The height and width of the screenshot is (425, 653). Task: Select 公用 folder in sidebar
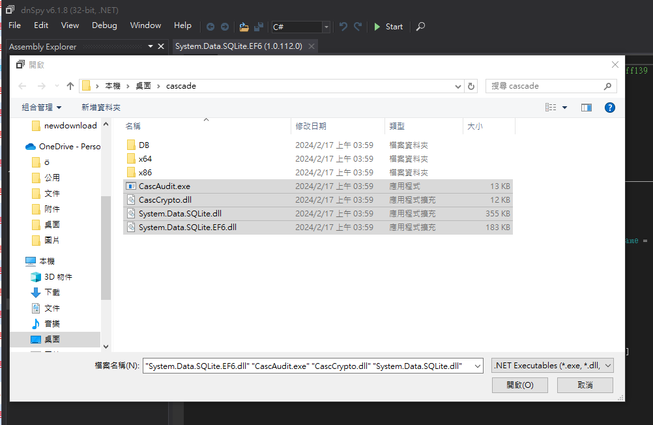pyautogui.click(x=46, y=178)
